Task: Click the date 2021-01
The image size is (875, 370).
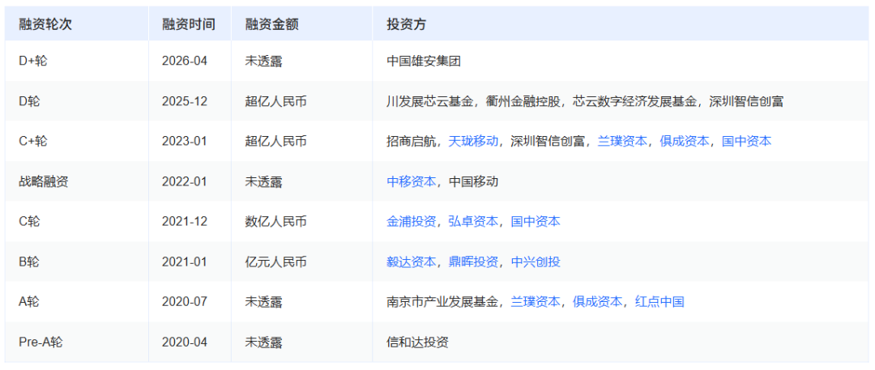Action: 185,262
